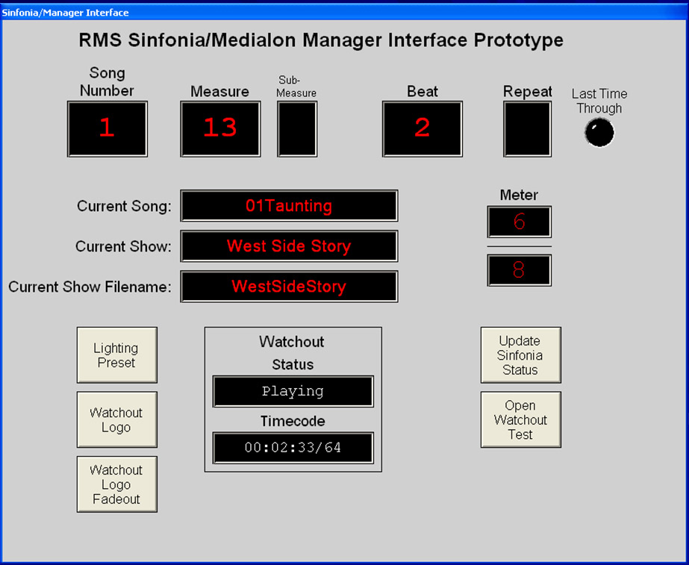Select the Watchout Status field showing Playing
Image resolution: width=689 pixels, height=565 pixels.
(x=293, y=391)
